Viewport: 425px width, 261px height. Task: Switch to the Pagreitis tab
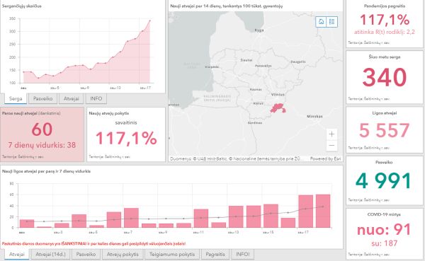[x=215, y=254]
